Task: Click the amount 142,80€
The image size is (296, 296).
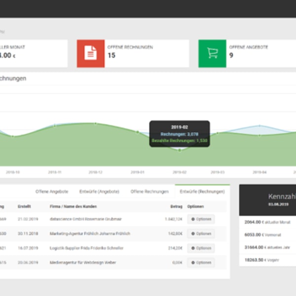Action: [x=175, y=234]
